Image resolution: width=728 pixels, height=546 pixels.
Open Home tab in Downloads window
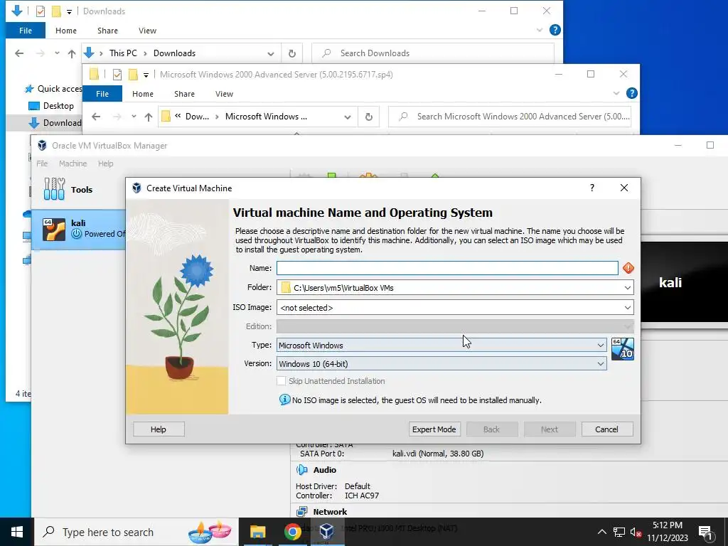click(66, 31)
